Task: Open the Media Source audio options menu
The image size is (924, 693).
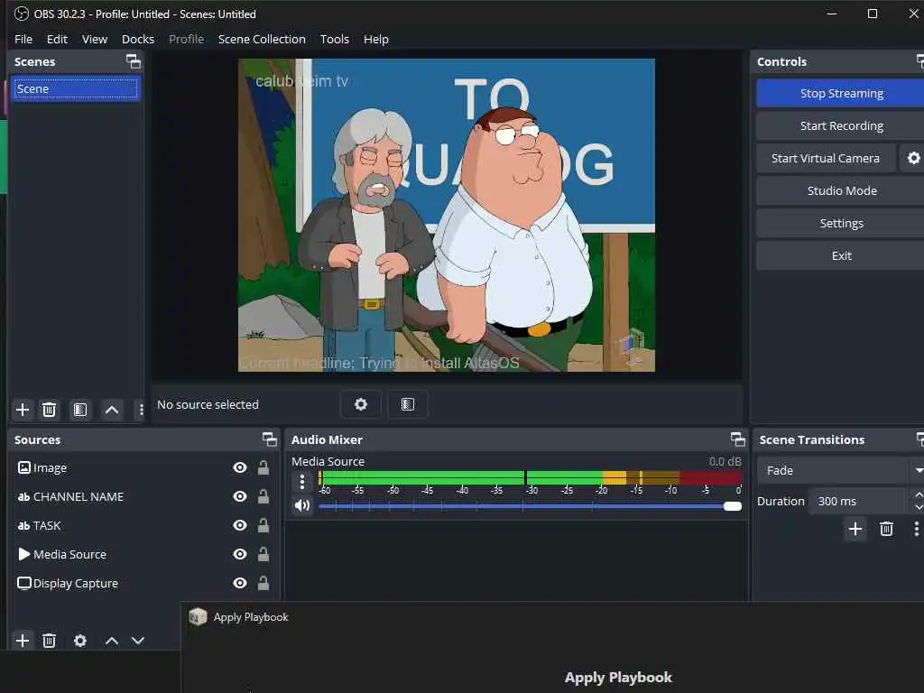Action: click(x=302, y=482)
